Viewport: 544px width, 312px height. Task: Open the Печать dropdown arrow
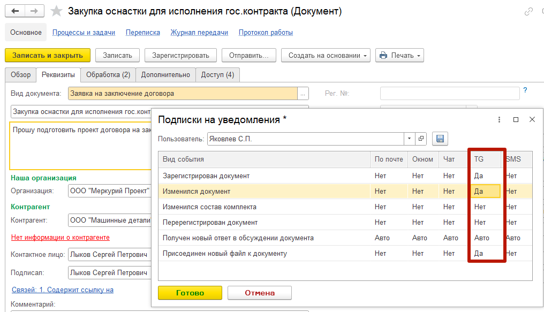click(419, 56)
